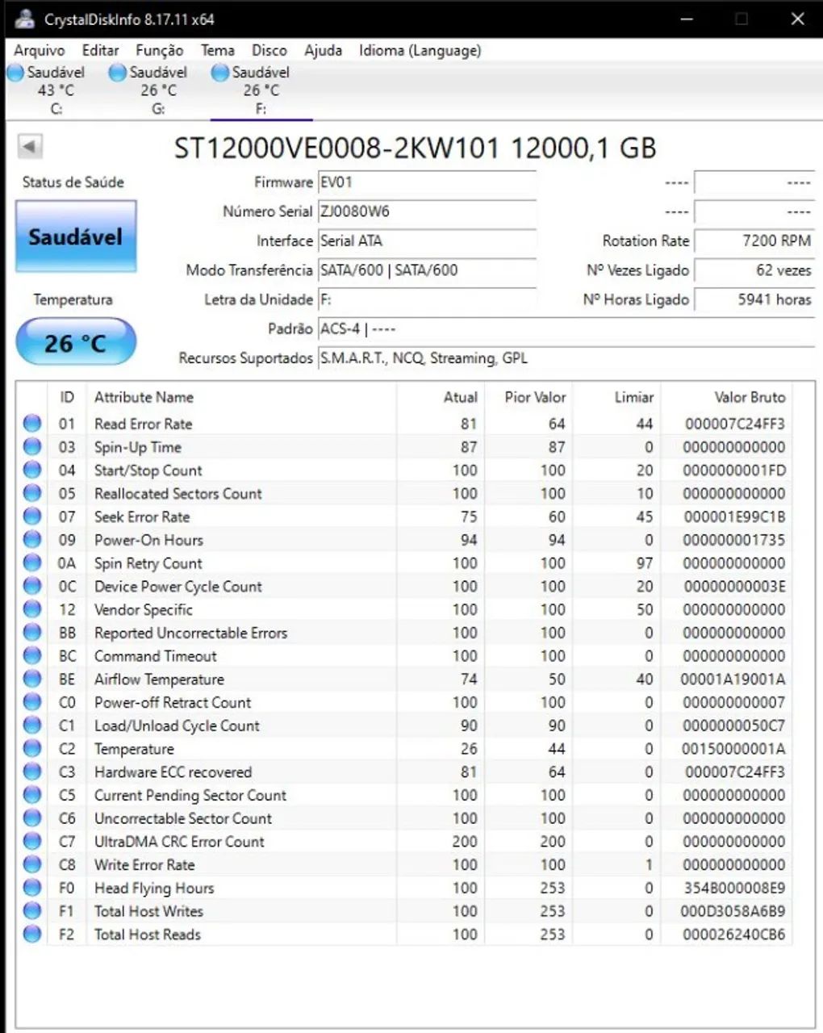The height and width of the screenshot is (1033, 823).
Task: Click the health status icon above drive C:
Action: [14, 73]
